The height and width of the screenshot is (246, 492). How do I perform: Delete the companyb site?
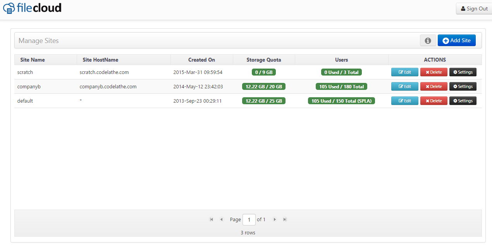(x=434, y=86)
